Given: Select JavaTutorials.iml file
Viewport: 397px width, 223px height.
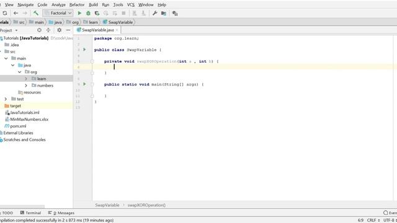Looking at the screenshot, I should (x=22, y=113).
